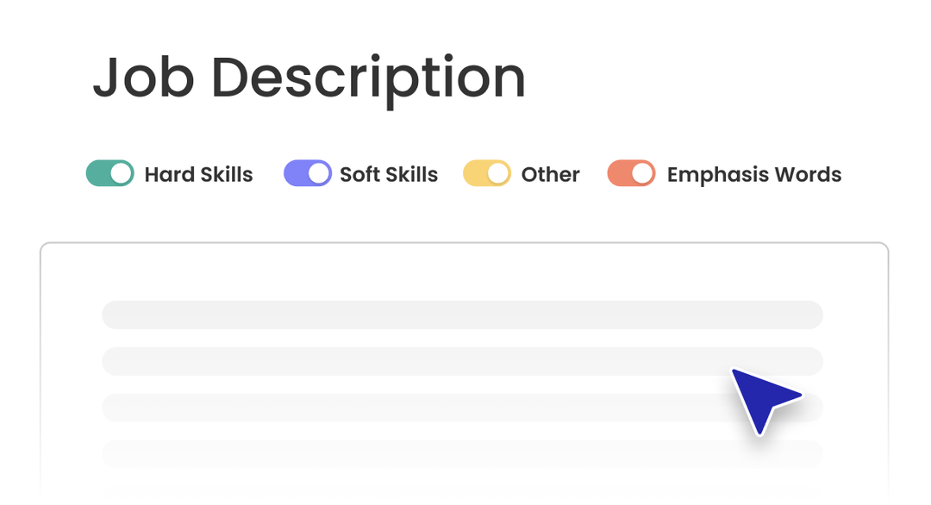931x505 pixels.
Task: Select the Soft Skills label
Action: [389, 174]
